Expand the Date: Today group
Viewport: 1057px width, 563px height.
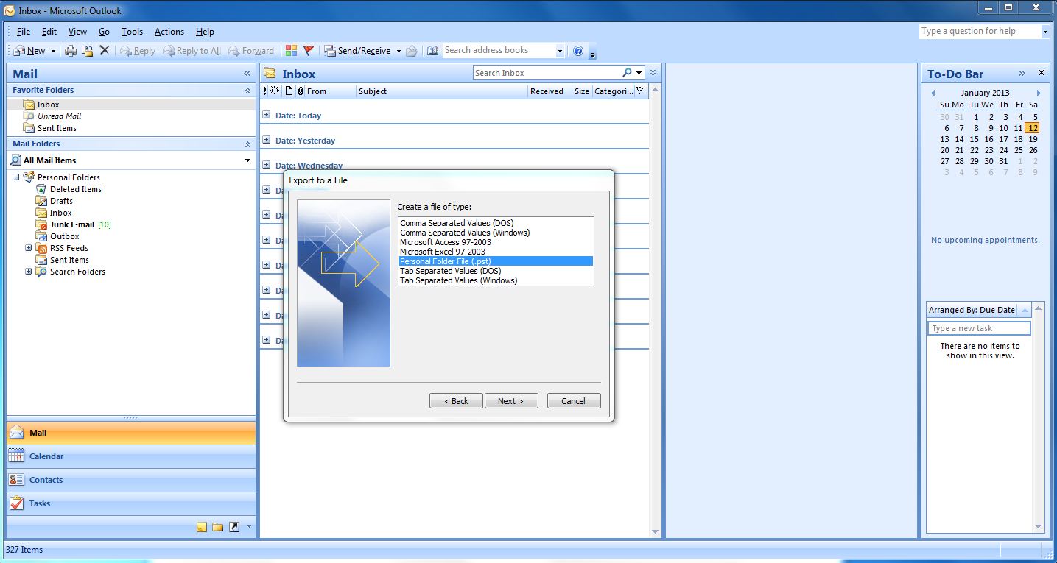[267, 116]
